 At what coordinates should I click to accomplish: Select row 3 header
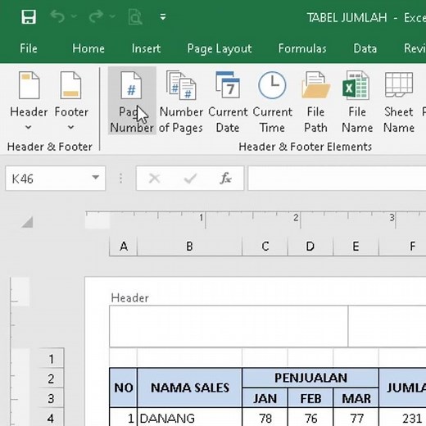pyautogui.click(x=51, y=398)
